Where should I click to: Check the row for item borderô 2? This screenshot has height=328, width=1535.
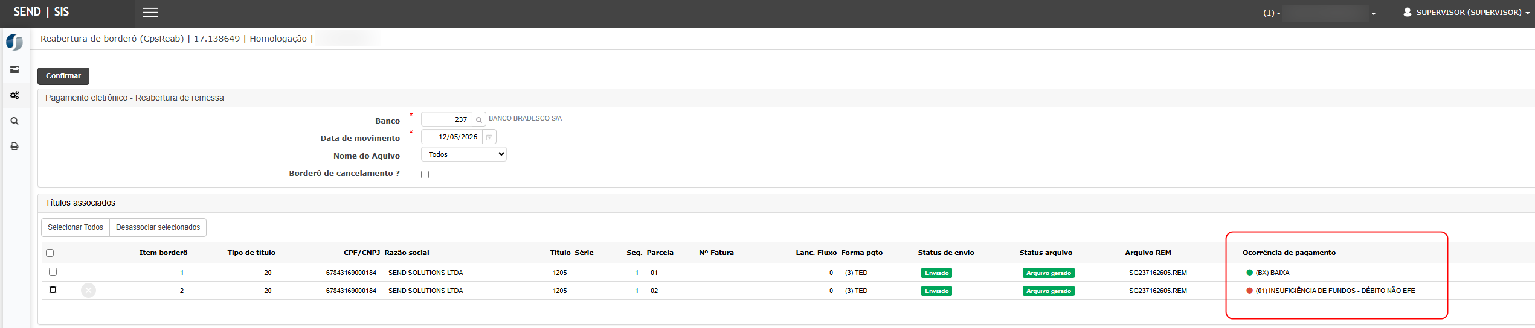(53, 290)
